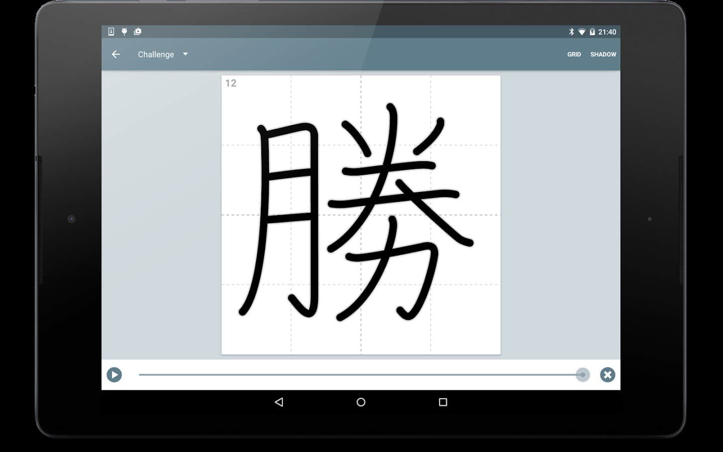The image size is (723, 452).
Task: Tap the first notification icon in status bar
Action: coord(111,32)
